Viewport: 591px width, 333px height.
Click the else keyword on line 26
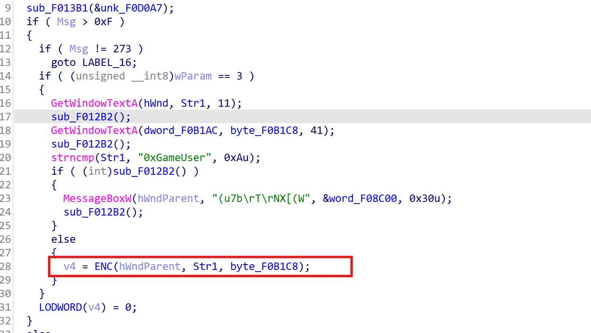pos(63,239)
